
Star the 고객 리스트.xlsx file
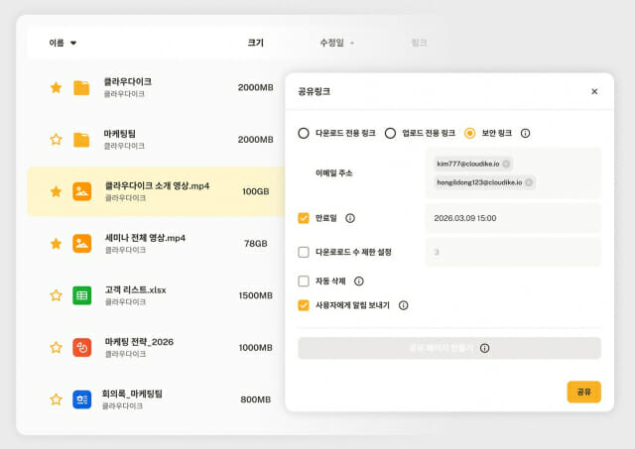point(56,295)
